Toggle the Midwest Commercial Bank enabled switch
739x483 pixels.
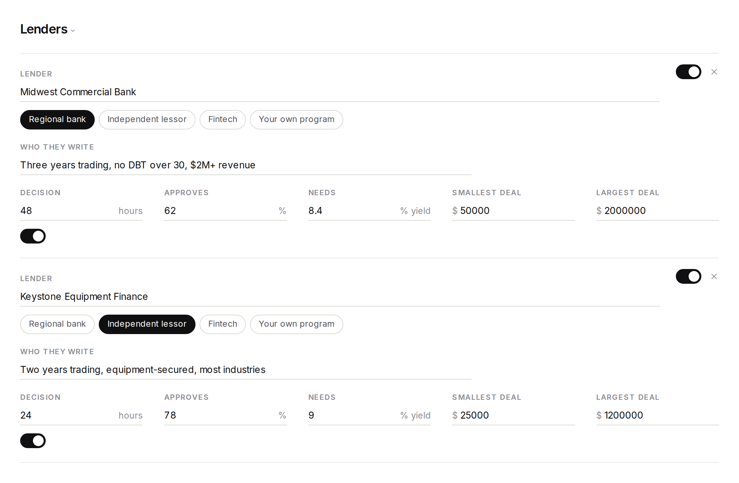[689, 72]
